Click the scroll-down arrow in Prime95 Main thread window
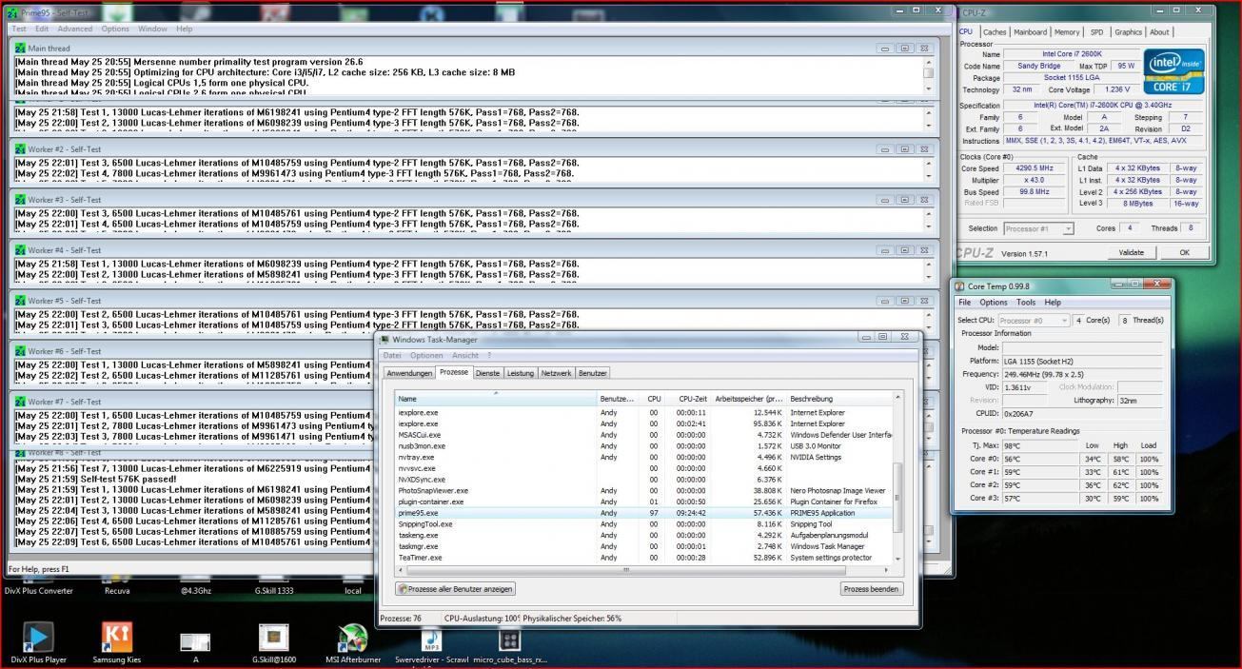Screen dimensions: 1242x669 [x=929, y=89]
